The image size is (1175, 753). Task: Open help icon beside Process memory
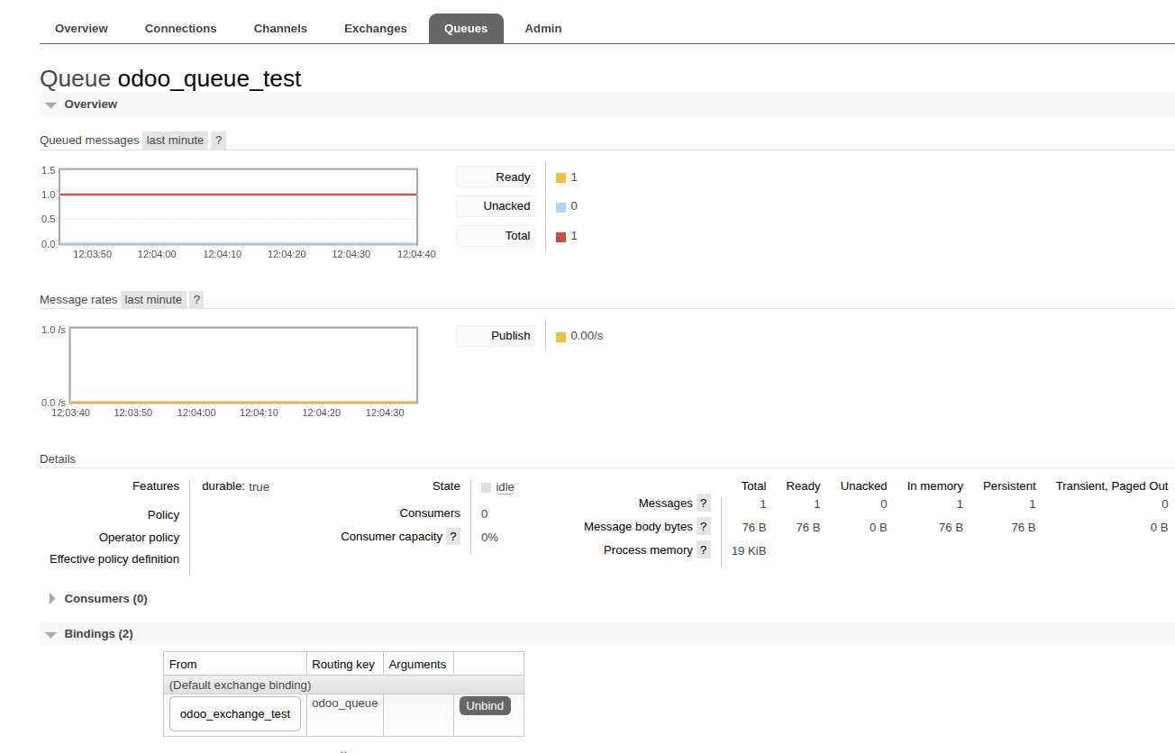(x=704, y=550)
